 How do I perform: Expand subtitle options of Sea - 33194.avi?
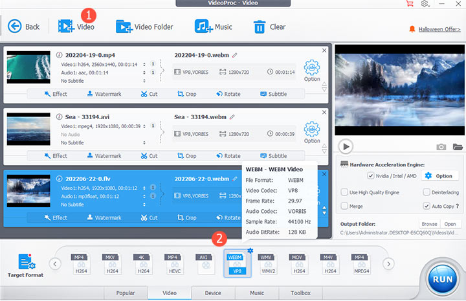[144, 142]
